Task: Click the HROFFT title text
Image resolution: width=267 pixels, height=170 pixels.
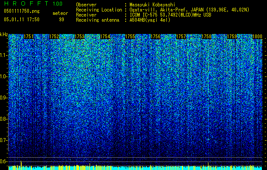Action: point(26,3)
